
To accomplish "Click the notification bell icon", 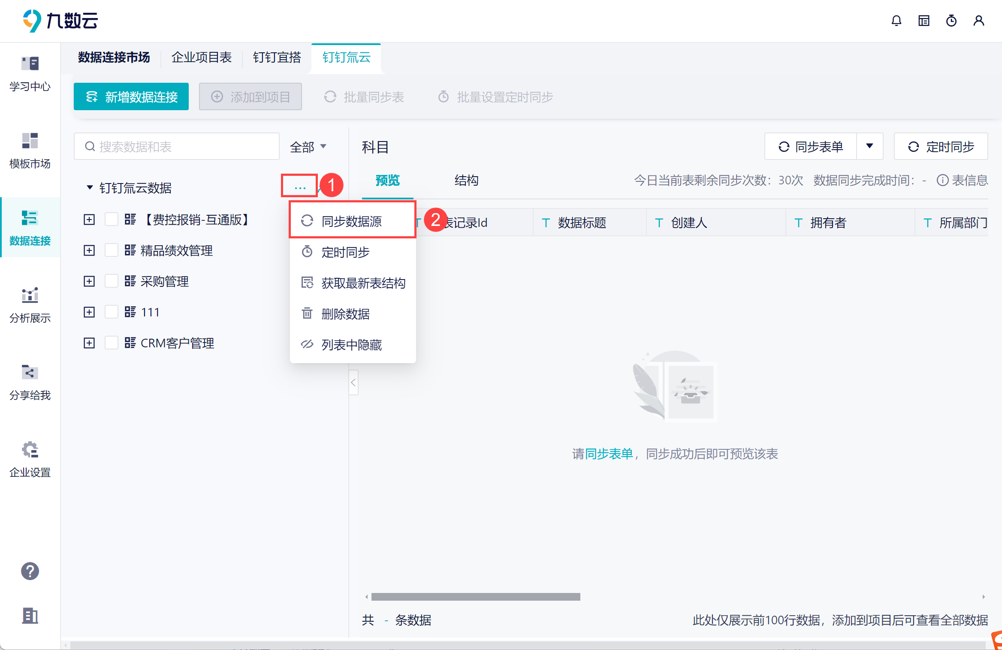I will click(896, 21).
